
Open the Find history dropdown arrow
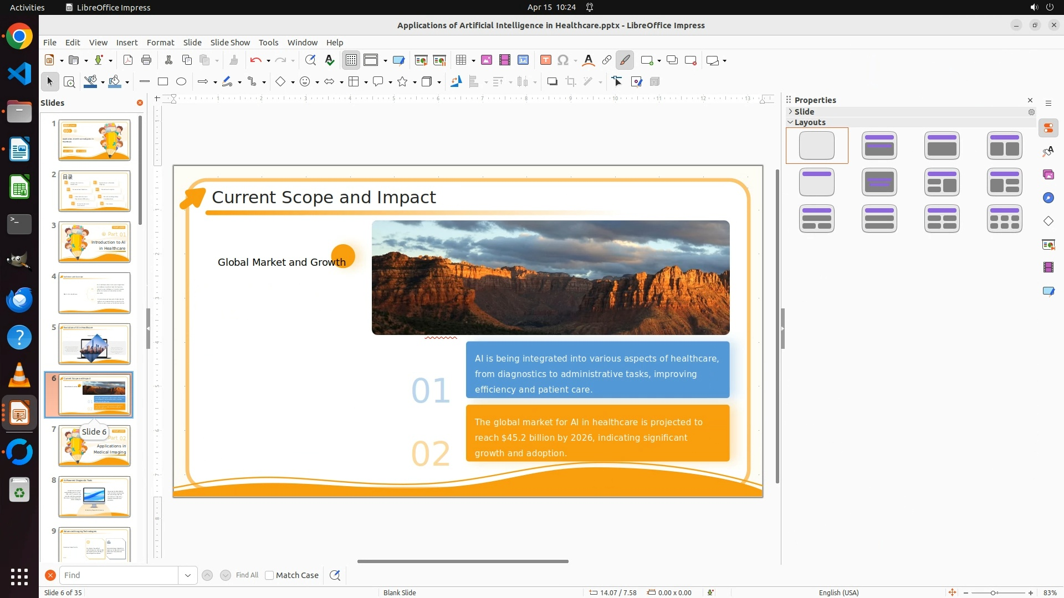(188, 575)
